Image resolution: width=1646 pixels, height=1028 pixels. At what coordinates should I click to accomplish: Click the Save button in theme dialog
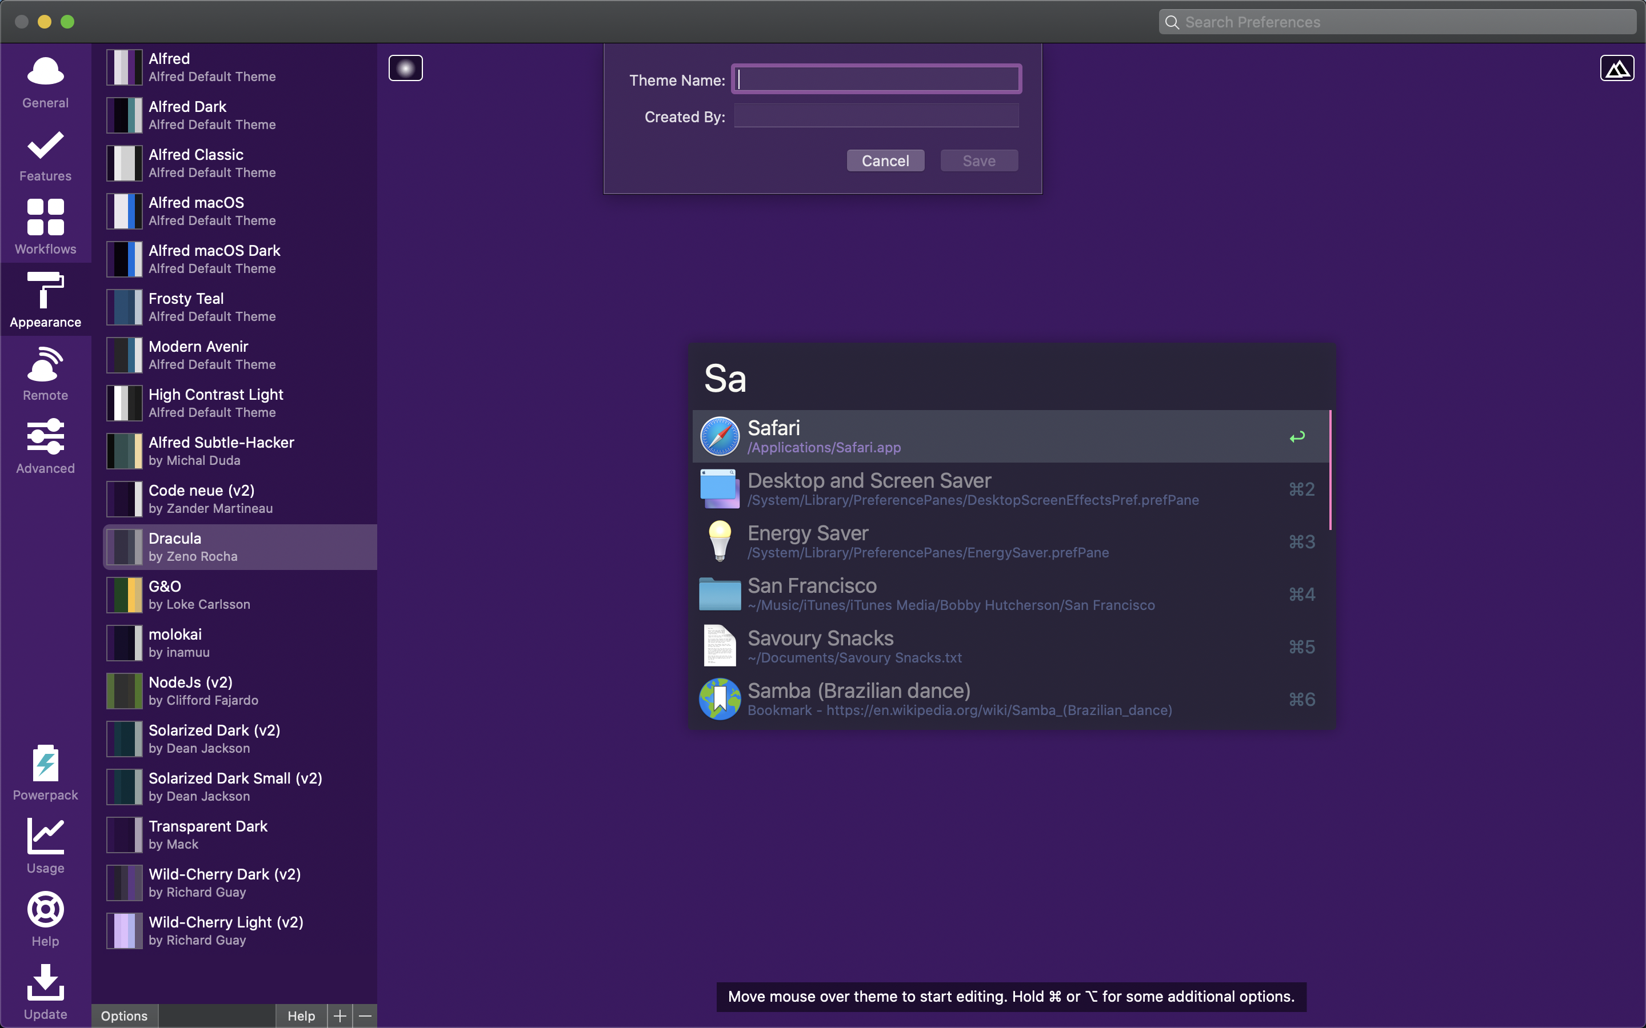979,160
